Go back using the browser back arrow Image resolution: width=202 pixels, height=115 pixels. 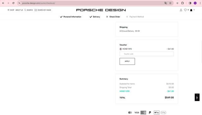(x=3, y=3)
